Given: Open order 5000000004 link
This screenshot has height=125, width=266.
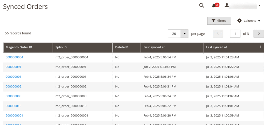Looking at the screenshot, I should (x=14, y=57).
